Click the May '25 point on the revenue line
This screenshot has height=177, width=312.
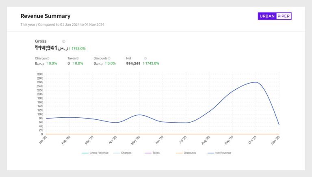click(x=139, y=115)
